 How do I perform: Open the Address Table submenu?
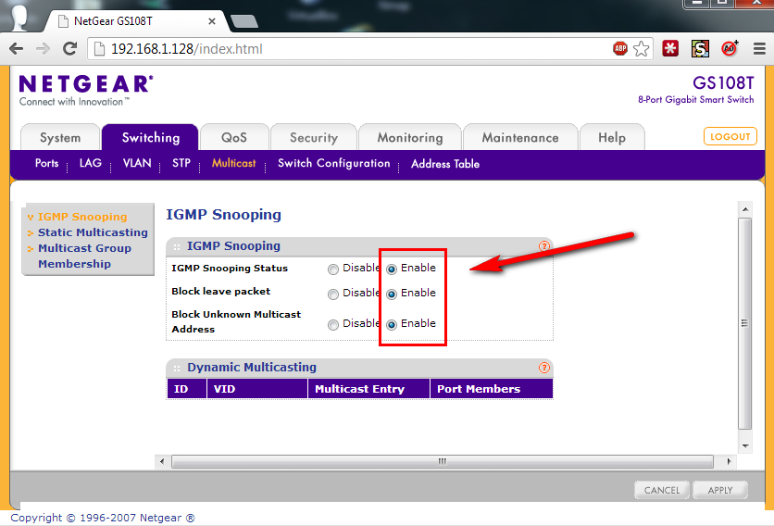click(444, 164)
